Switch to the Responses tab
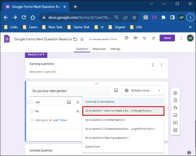The width and height of the screenshot is (196, 156). [x=99, y=49]
